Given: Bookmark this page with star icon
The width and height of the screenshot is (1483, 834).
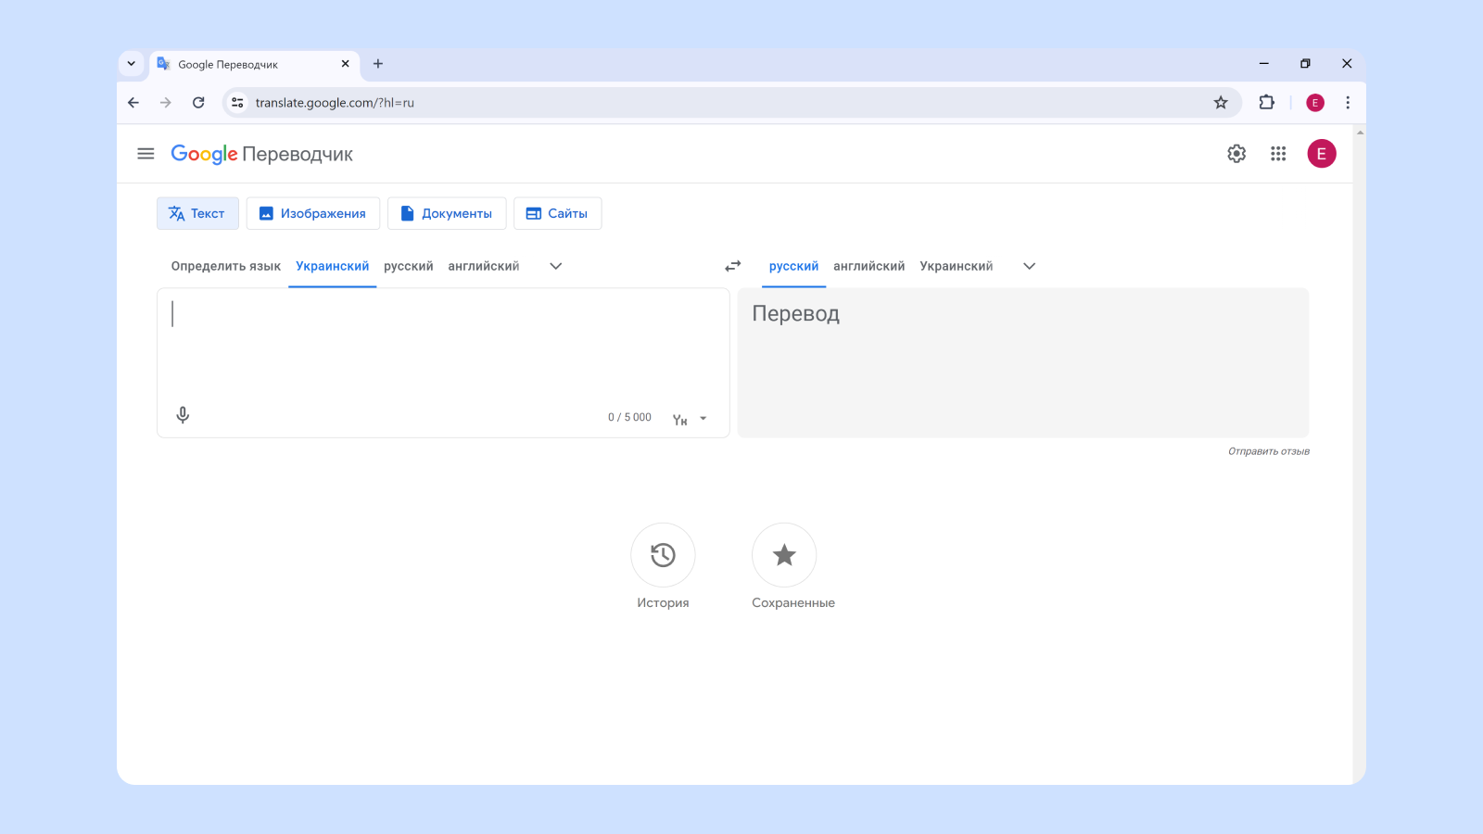Looking at the screenshot, I should point(1221,103).
